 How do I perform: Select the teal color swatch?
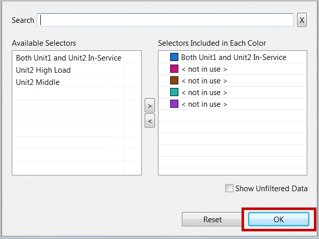coord(174,93)
